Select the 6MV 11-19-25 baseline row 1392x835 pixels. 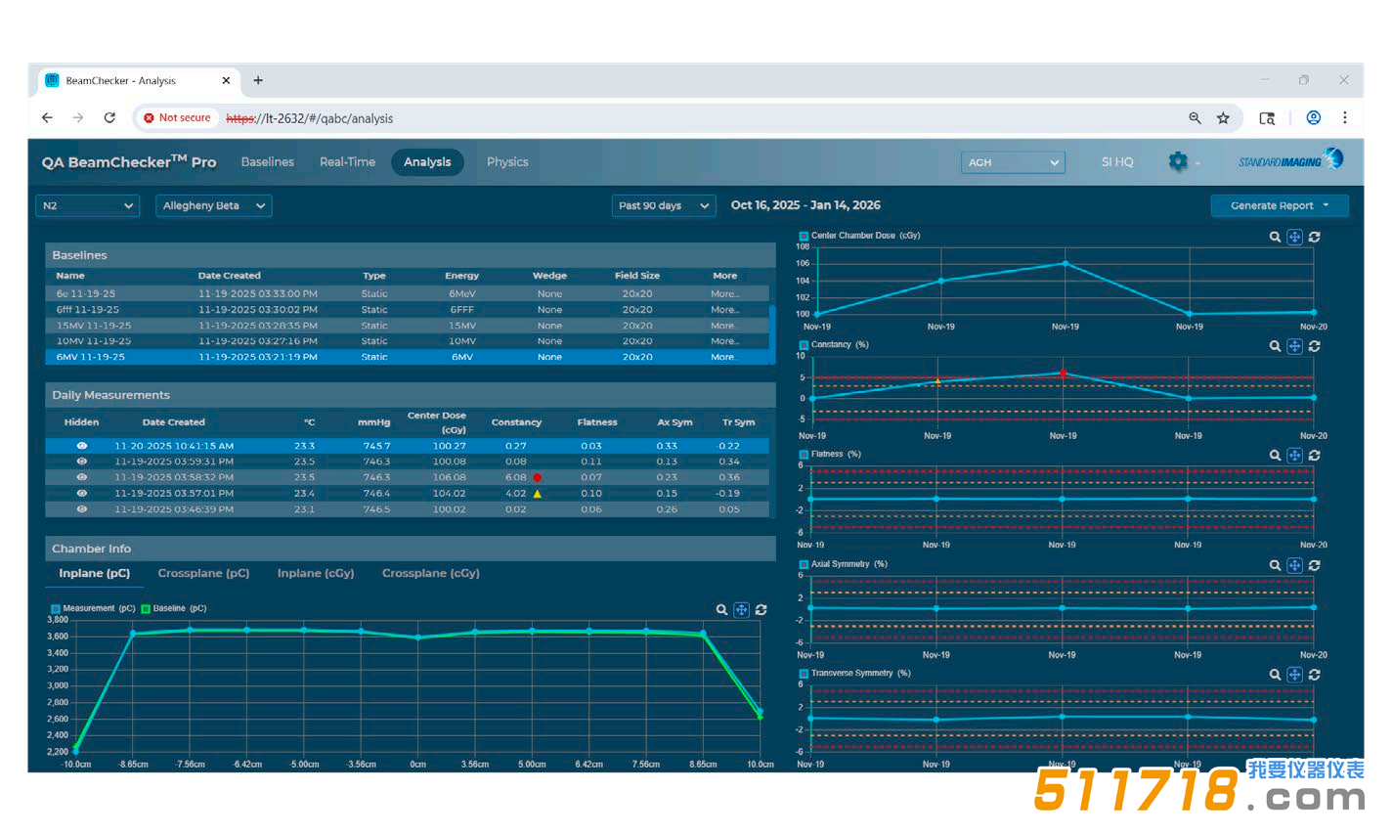coord(408,357)
